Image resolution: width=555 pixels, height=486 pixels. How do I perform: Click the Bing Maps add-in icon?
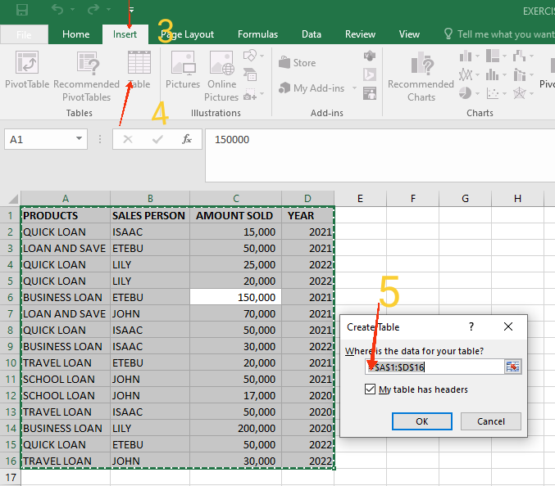click(370, 75)
